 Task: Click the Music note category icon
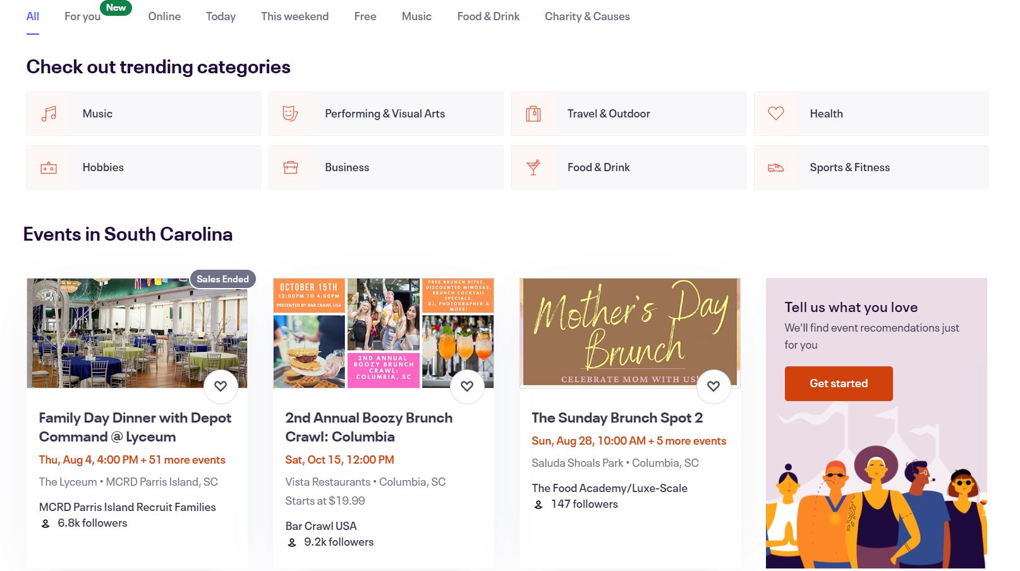49,114
